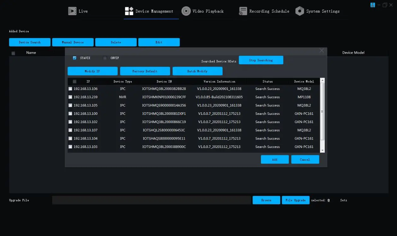Click the Recording Schedule icon
Viewport: 397px width, 236px height.
tap(243, 11)
